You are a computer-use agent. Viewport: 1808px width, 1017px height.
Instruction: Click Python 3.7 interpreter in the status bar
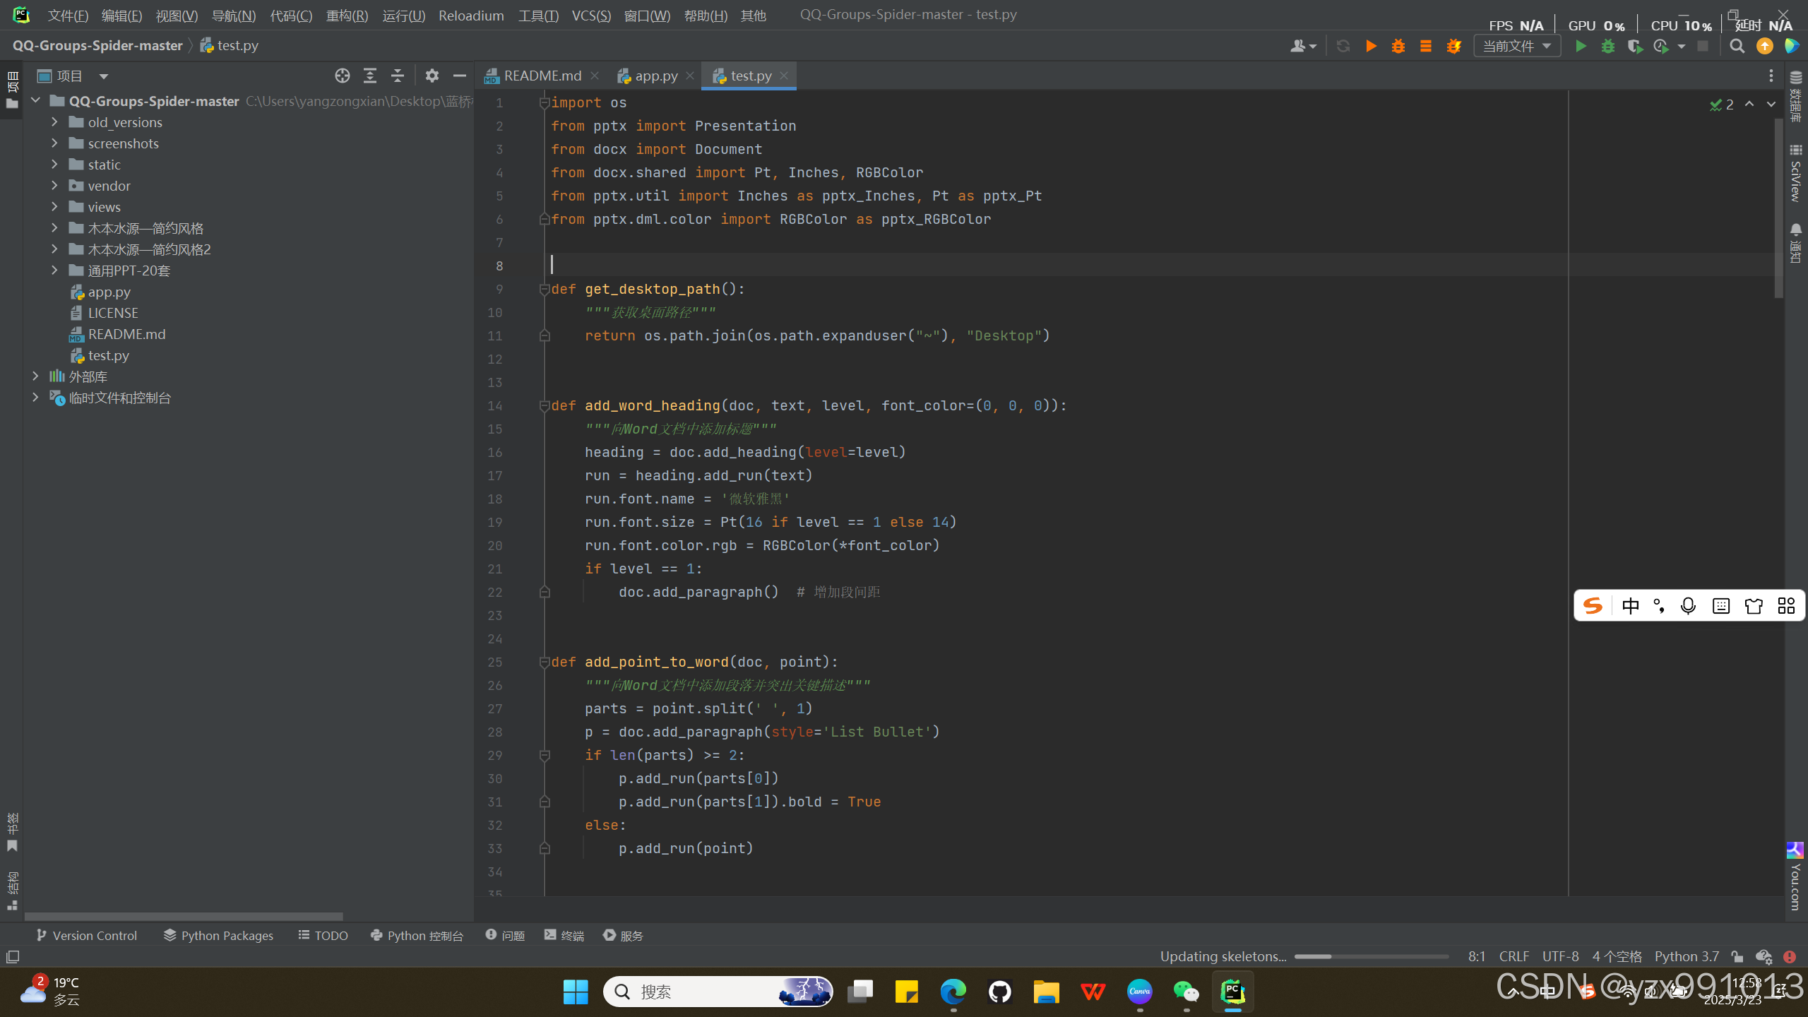pos(1687,956)
